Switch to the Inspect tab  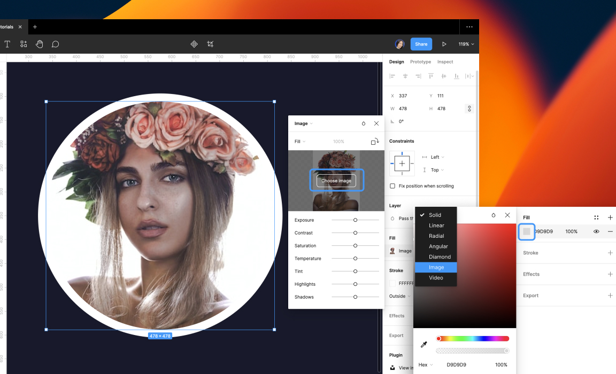445,61
